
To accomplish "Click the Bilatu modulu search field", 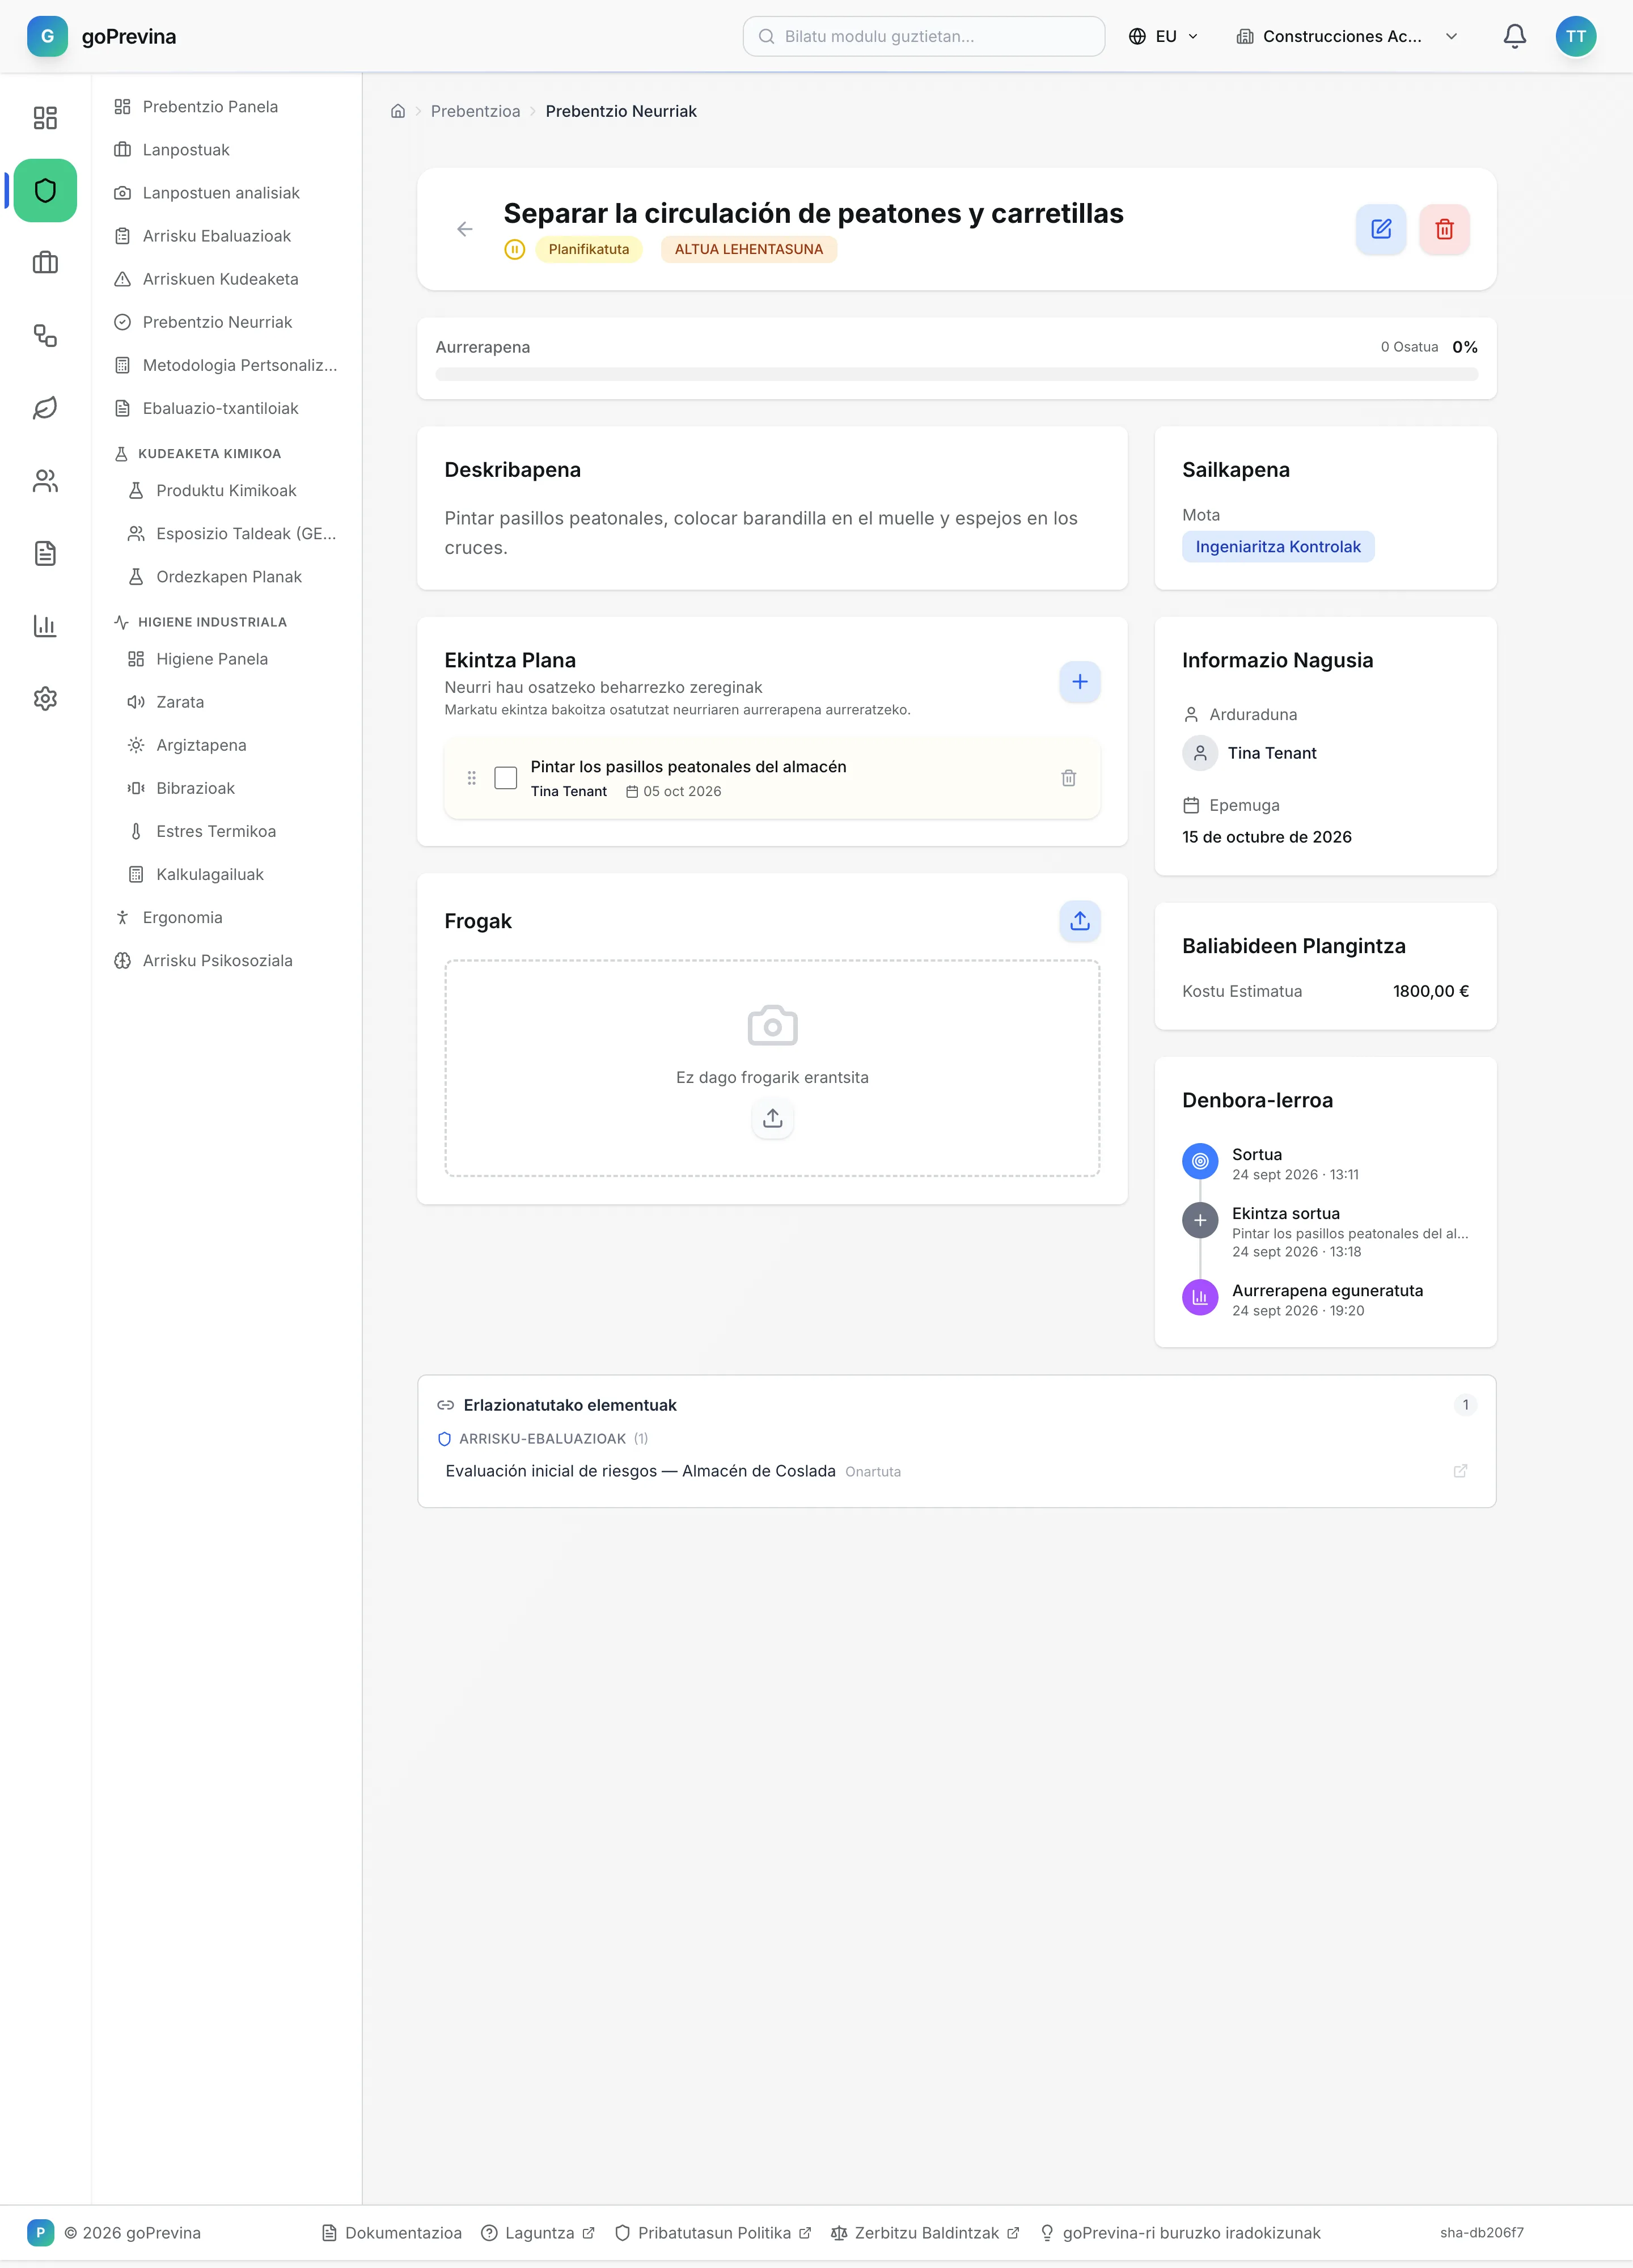I will 923,36.
